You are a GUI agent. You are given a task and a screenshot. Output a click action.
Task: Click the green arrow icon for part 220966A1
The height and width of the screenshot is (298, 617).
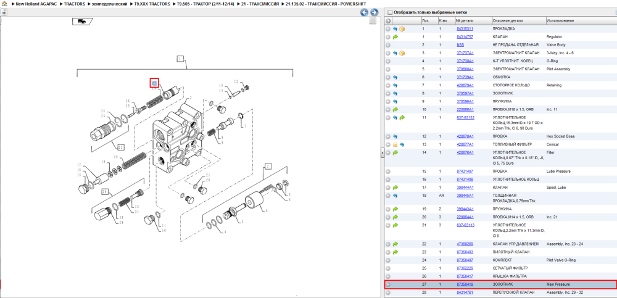click(x=395, y=109)
